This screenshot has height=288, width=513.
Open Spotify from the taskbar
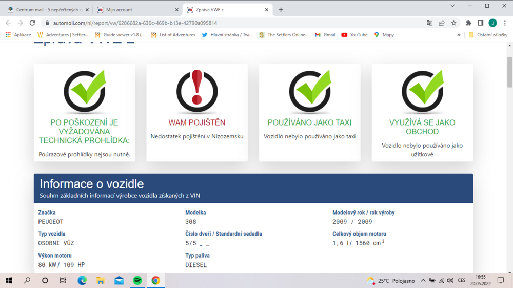137,280
